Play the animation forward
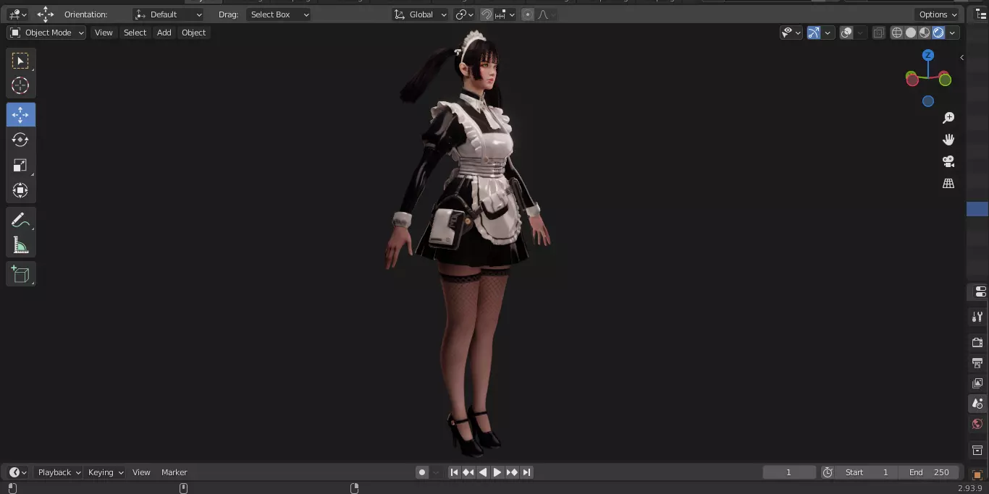The image size is (989, 494). click(497, 472)
